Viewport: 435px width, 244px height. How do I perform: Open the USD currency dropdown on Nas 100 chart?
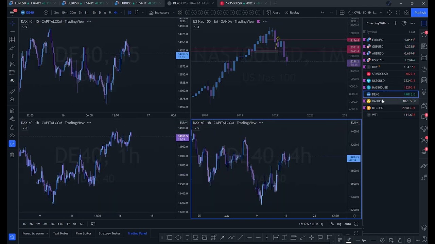point(354,21)
